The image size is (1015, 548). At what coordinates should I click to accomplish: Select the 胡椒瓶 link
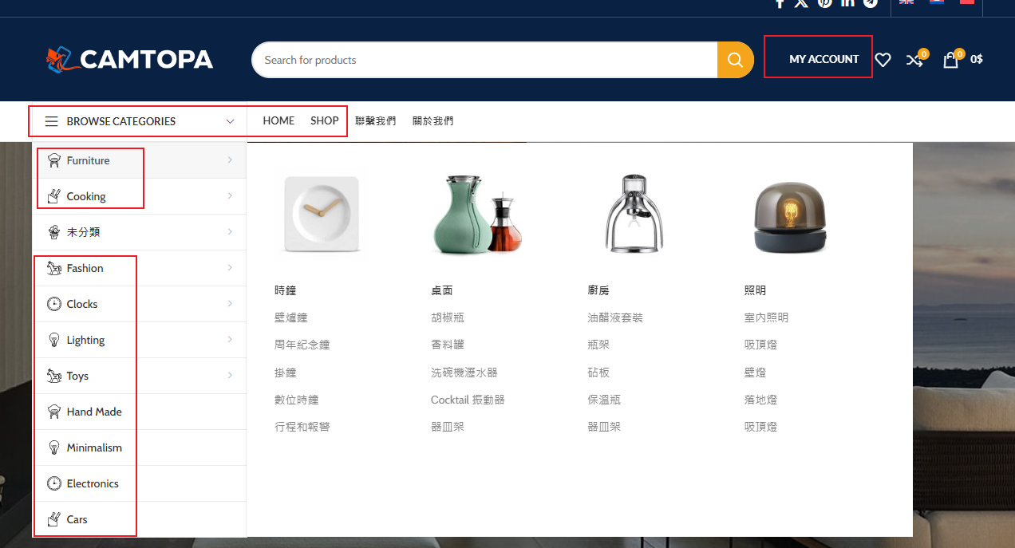pyautogui.click(x=448, y=317)
